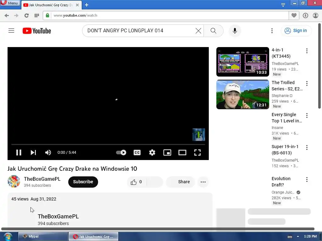Bookmark the page with the heart icon
The height and width of the screenshot is (241, 322).
pos(294,15)
